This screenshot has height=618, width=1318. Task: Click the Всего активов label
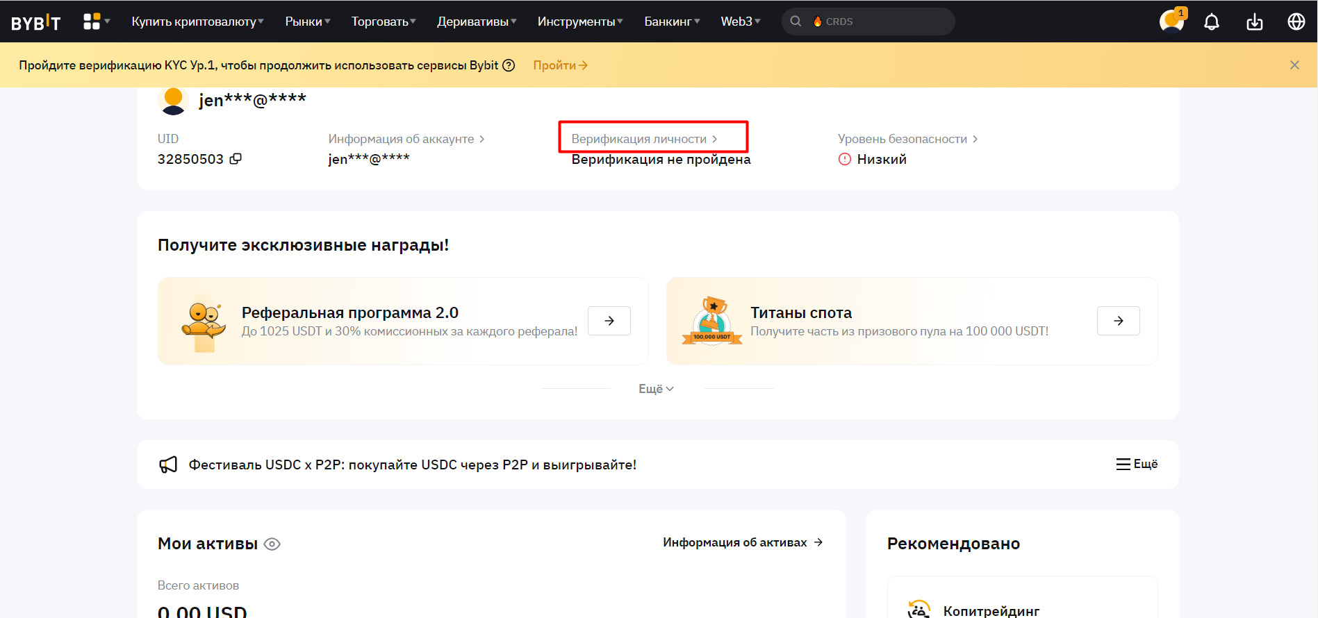(x=198, y=585)
